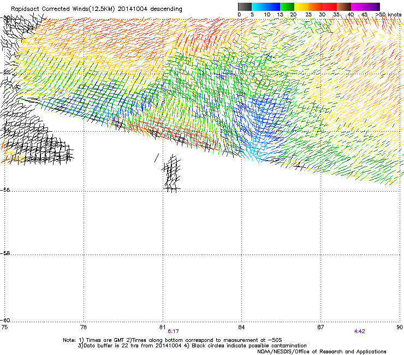The height and width of the screenshot is (355, 404).
Task: Click the latitude axis label '-58'
Action: point(5,253)
